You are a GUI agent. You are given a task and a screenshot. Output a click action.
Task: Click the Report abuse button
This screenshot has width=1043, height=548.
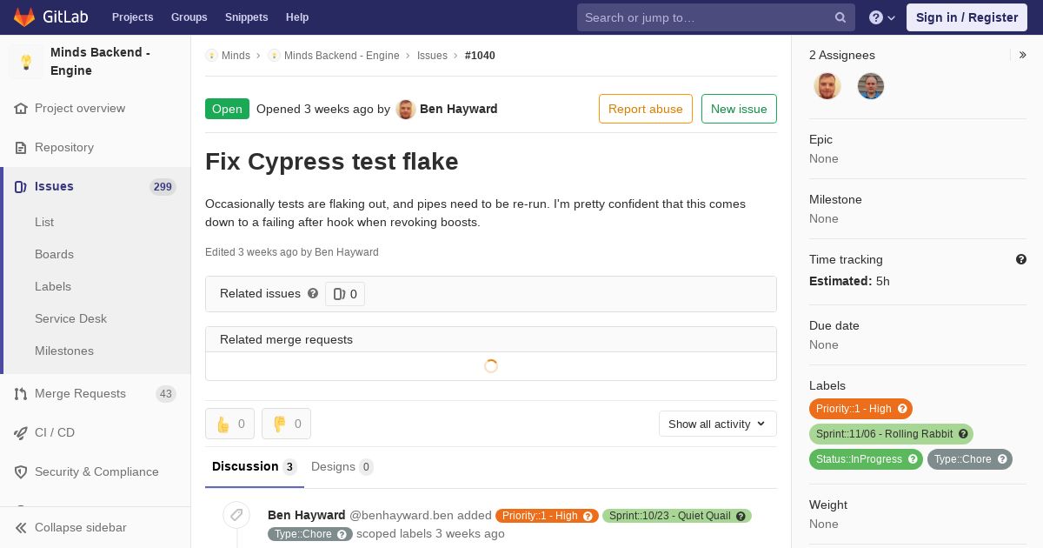click(645, 109)
